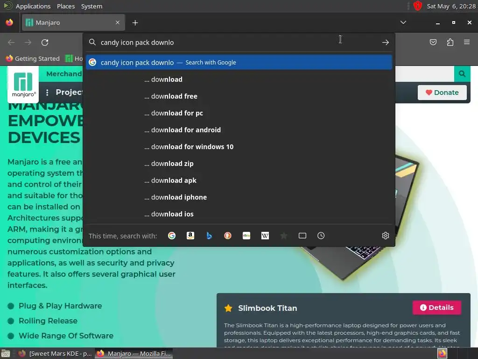This screenshot has height=359, width=478.
Task: Select the Manjaro browser tab
Action: click(73, 22)
